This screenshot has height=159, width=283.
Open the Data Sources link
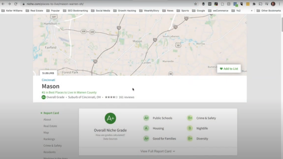(110, 139)
